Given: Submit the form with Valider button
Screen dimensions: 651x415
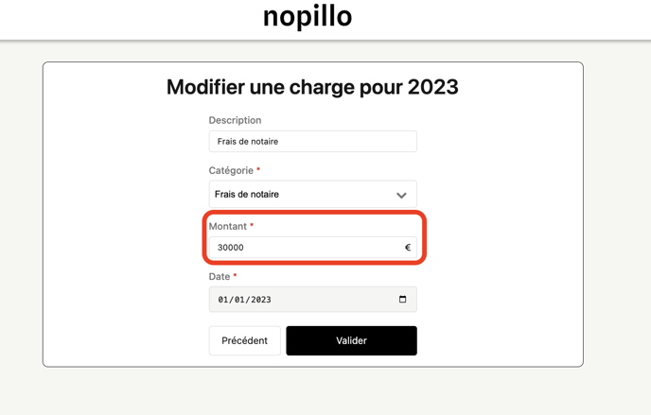Looking at the screenshot, I should (351, 340).
